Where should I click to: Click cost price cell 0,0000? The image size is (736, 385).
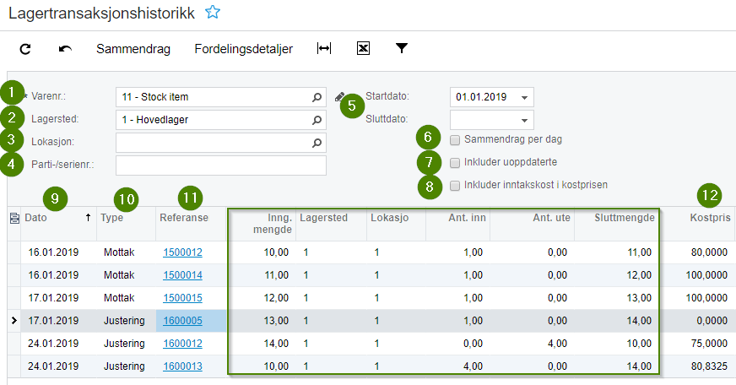pyautogui.click(x=697, y=321)
